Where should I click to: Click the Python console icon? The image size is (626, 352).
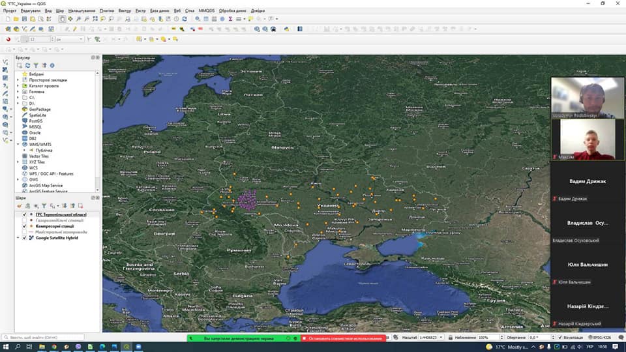287,29
